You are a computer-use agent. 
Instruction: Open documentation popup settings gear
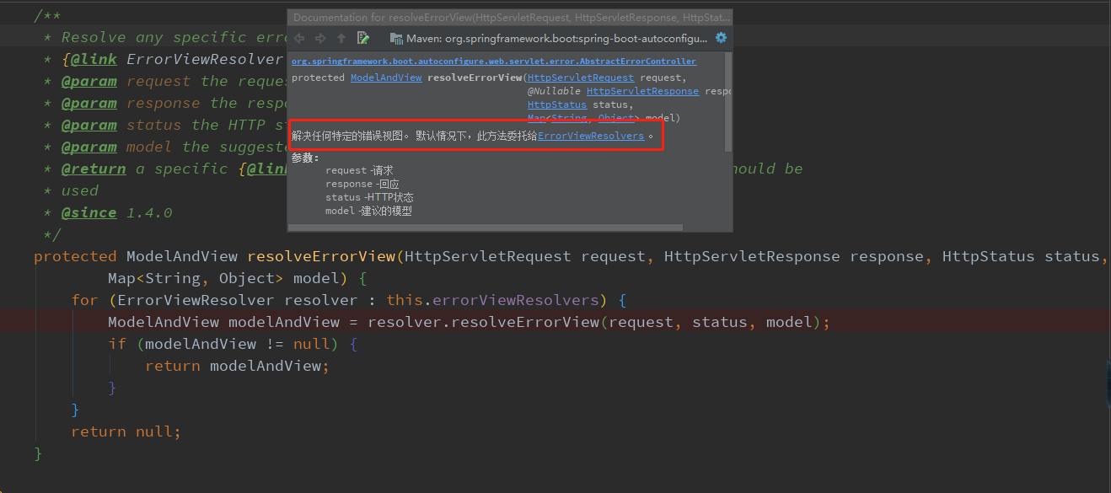(x=721, y=38)
